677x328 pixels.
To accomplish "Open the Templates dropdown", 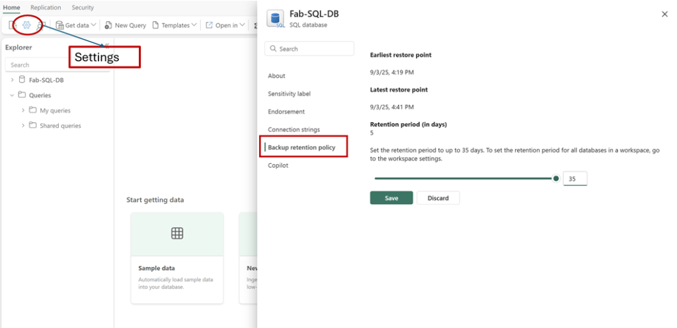I will [175, 25].
